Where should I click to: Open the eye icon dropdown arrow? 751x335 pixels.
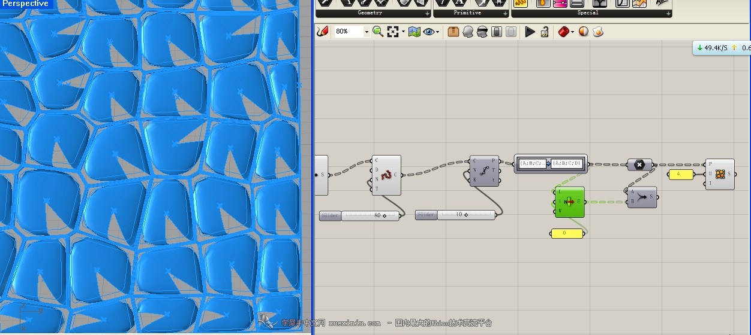438,32
